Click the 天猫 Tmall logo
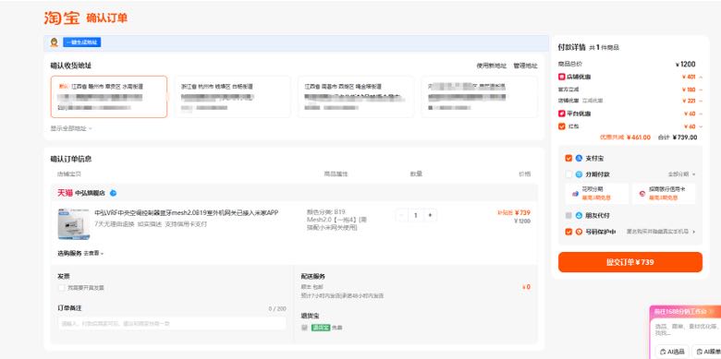This screenshot has height=359, width=721. pyautogui.click(x=65, y=193)
